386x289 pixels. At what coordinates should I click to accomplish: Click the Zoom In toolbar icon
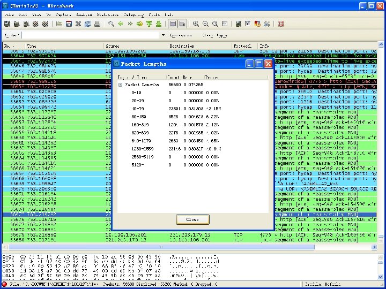pyautogui.click(x=196, y=24)
